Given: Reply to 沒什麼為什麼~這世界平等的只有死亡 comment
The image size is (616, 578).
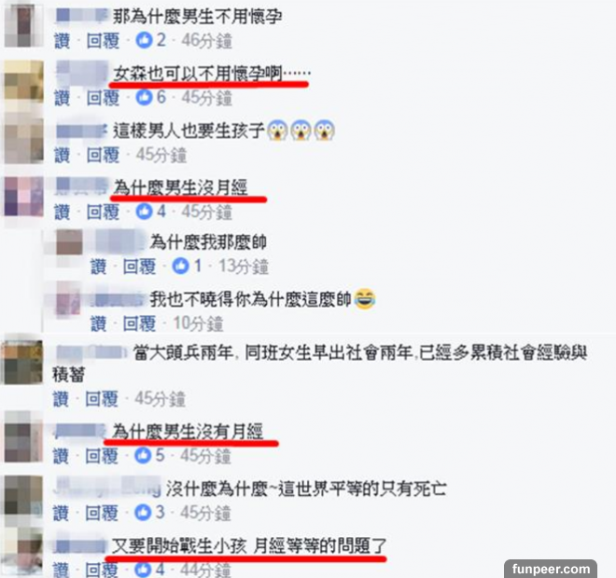Looking at the screenshot, I should 102,513.
